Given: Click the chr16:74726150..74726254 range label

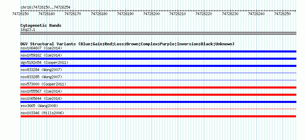Looking at the screenshot, I should point(45,8).
